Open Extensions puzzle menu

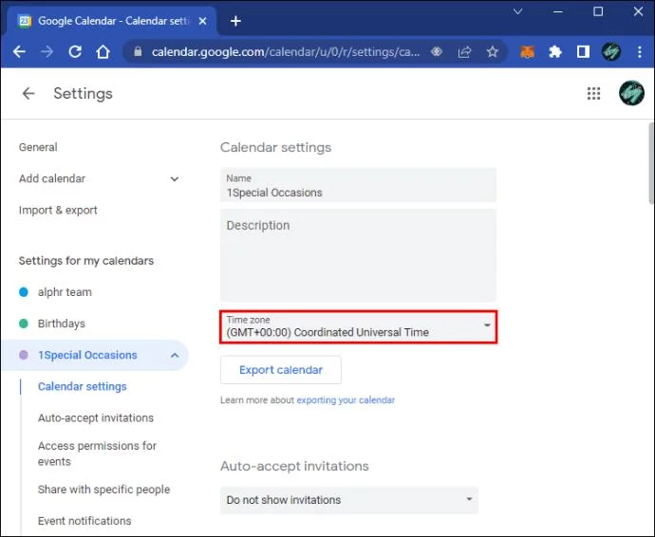point(554,52)
